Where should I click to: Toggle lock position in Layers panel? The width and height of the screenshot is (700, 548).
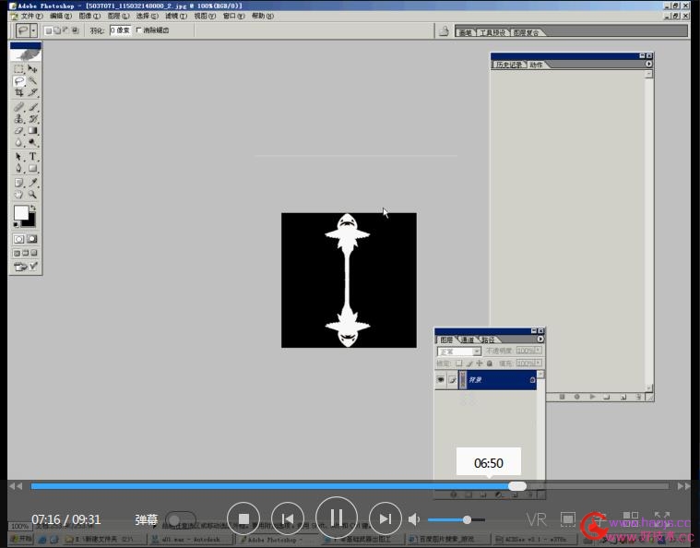480,363
